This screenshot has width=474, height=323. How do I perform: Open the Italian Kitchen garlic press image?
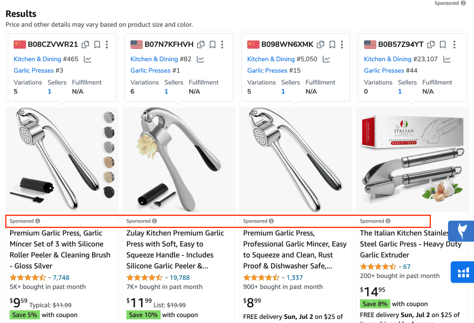tap(412, 159)
